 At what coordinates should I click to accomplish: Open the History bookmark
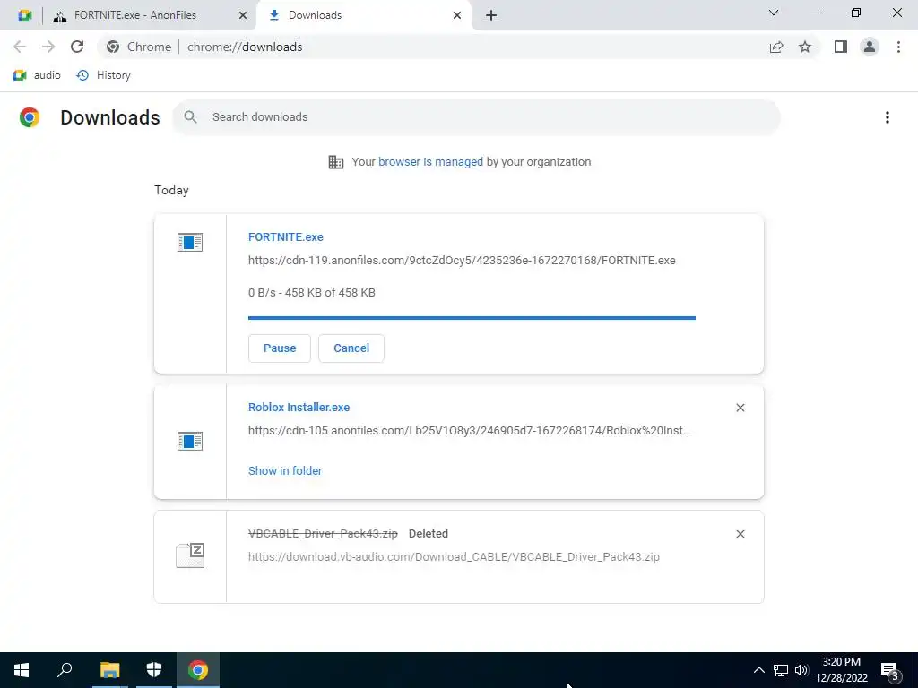click(104, 75)
